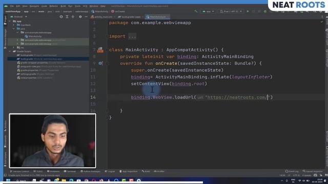Open the Window menu

coord(94,6)
